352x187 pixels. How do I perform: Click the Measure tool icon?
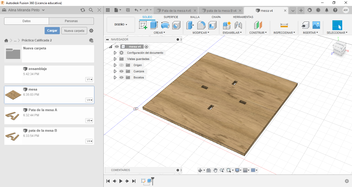coord(284,25)
